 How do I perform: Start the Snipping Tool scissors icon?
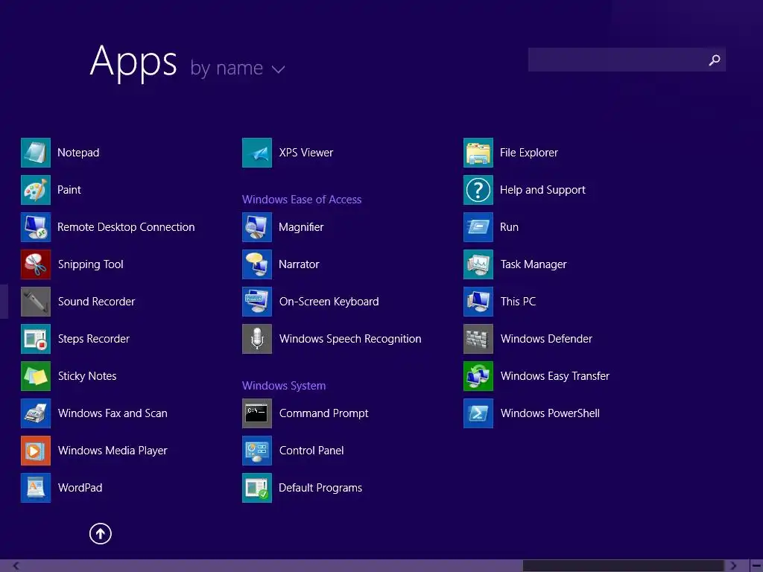click(x=36, y=264)
